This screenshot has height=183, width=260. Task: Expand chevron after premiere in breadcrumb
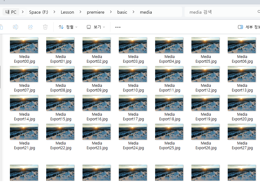111,12
